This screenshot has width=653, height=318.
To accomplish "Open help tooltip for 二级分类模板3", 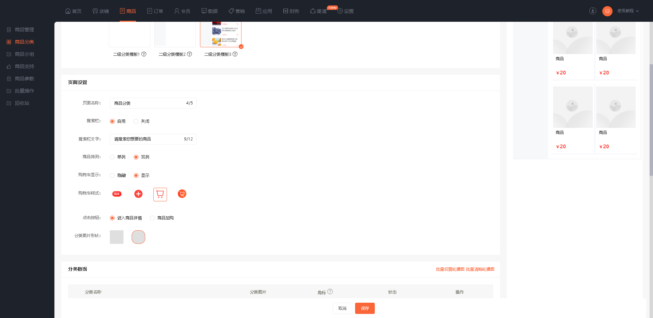I will (x=235, y=54).
